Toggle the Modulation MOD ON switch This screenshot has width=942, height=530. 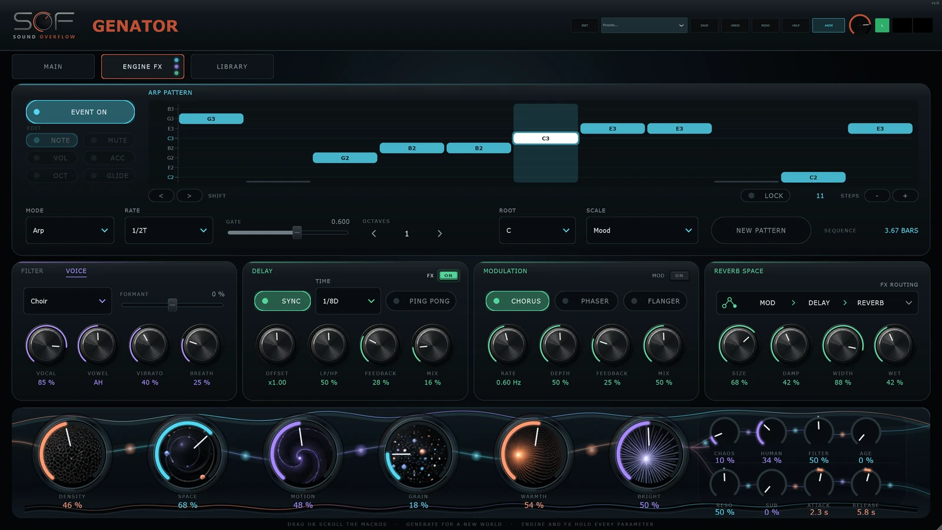pyautogui.click(x=679, y=276)
